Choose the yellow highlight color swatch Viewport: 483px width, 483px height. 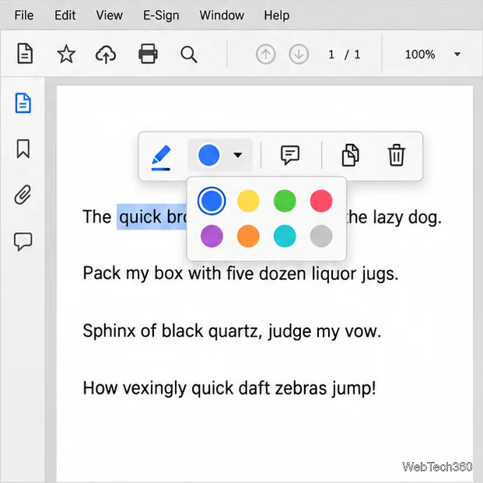click(248, 201)
